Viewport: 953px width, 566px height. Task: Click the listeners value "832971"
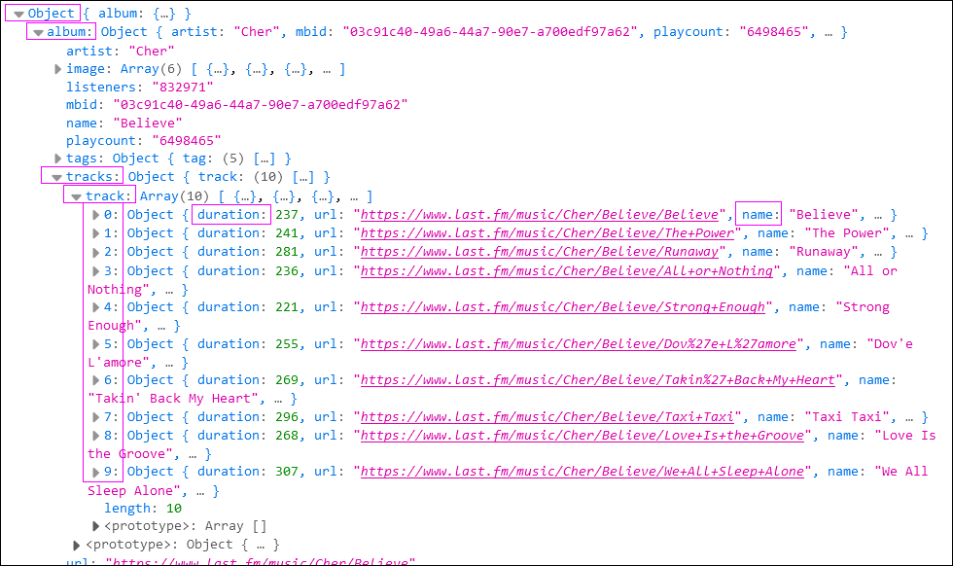click(183, 87)
